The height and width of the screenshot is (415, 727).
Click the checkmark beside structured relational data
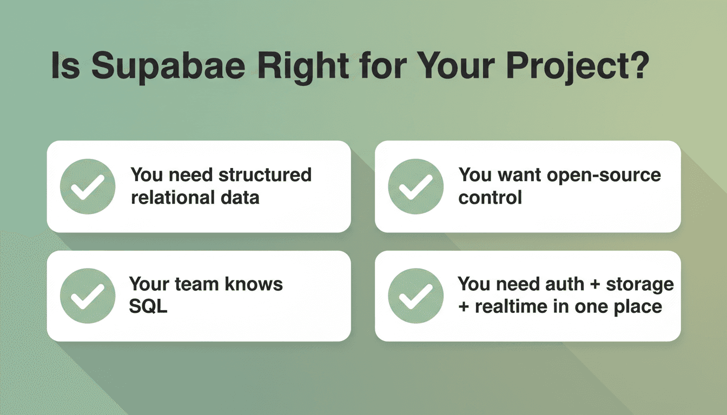(88, 186)
